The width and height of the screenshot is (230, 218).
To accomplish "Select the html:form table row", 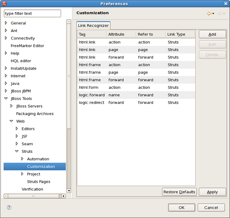I will click(136, 87).
